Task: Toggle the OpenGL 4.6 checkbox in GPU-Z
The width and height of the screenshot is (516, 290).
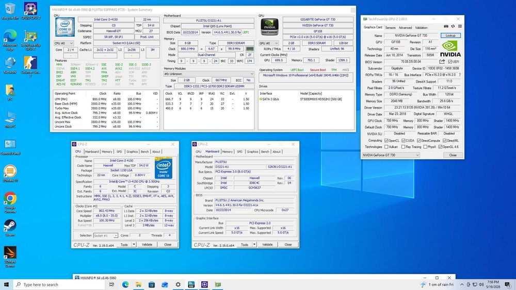Action: 440,147
